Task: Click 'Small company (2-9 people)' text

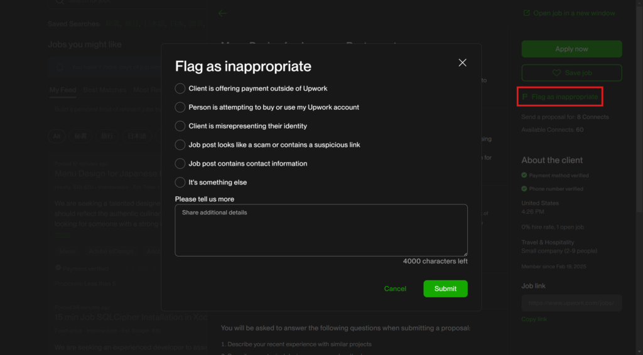Action: tap(559, 251)
